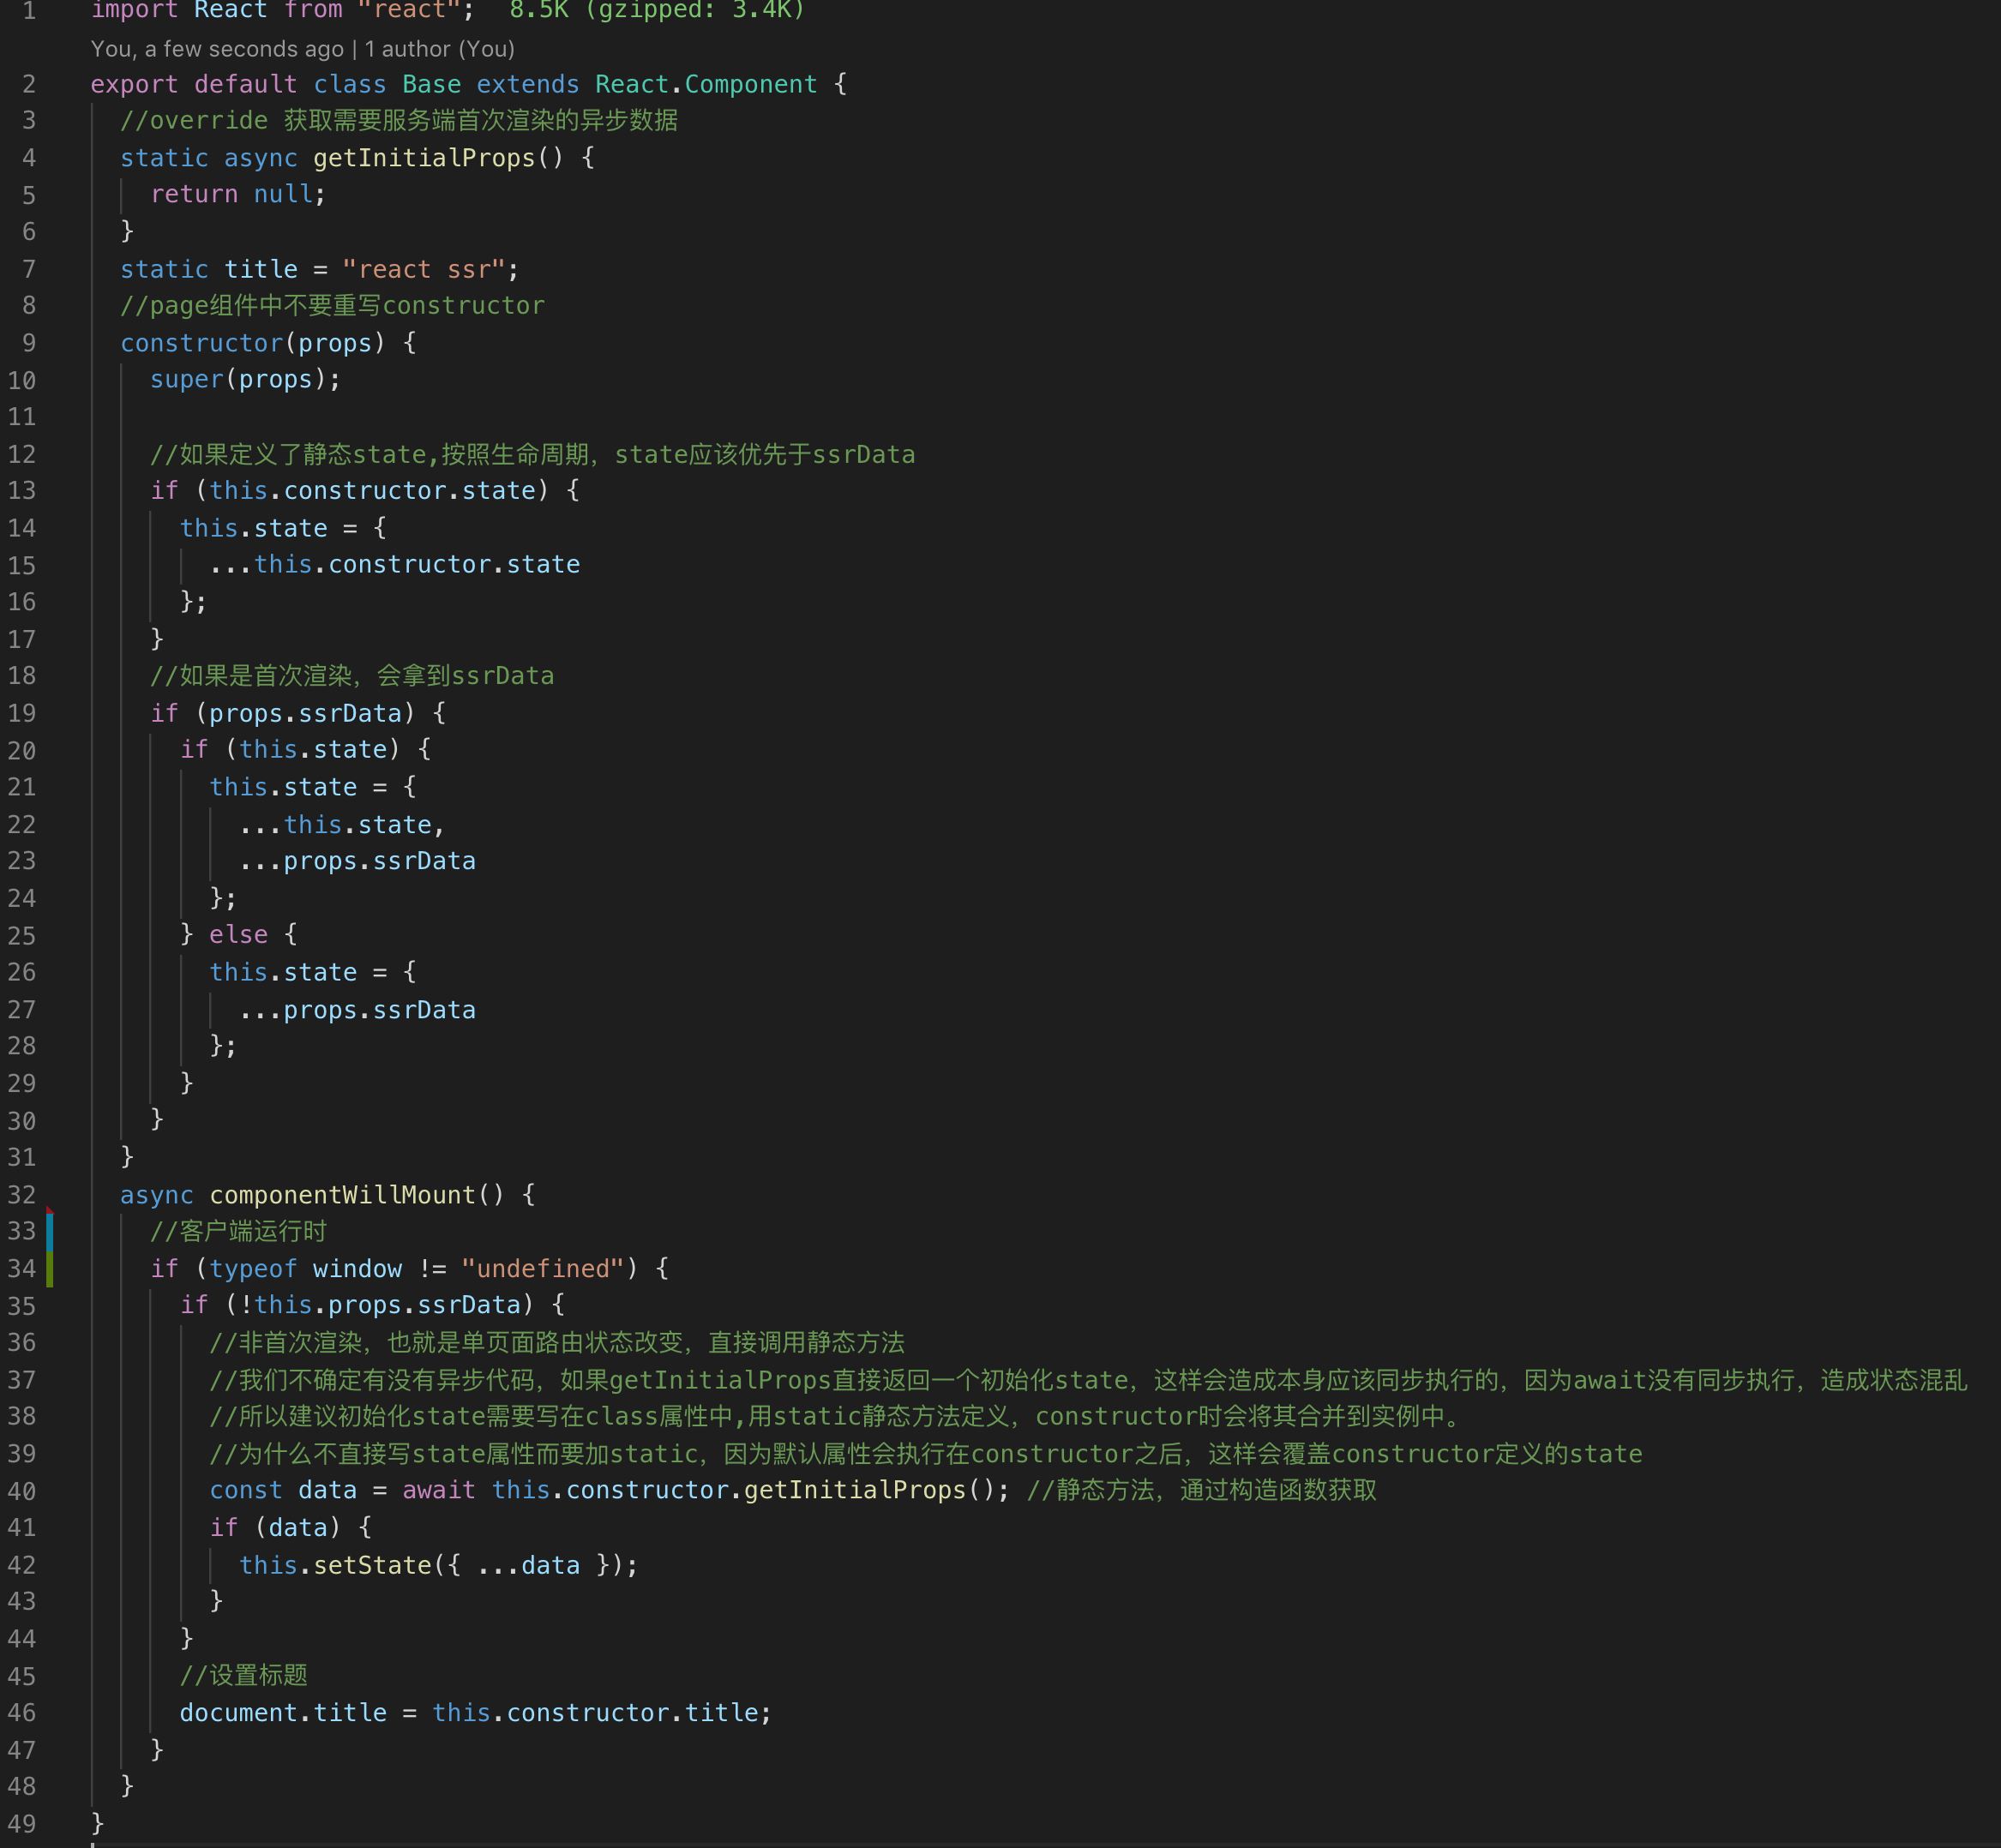Image resolution: width=2001 pixels, height=1848 pixels.
Task: Click the "//非首次渲染" comment on line 36
Action: pyautogui.click(x=557, y=1342)
